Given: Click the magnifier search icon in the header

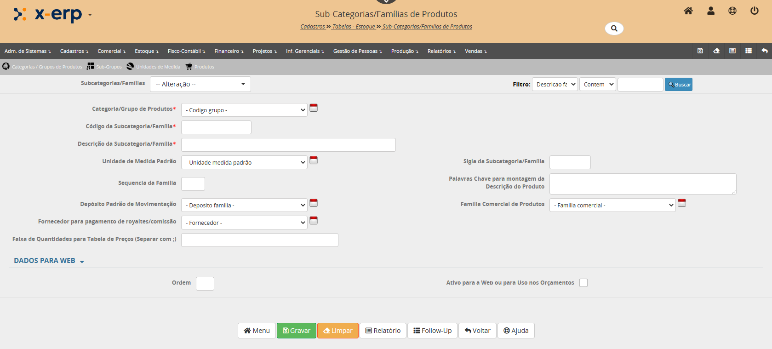Looking at the screenshot, I should point(614,29).
